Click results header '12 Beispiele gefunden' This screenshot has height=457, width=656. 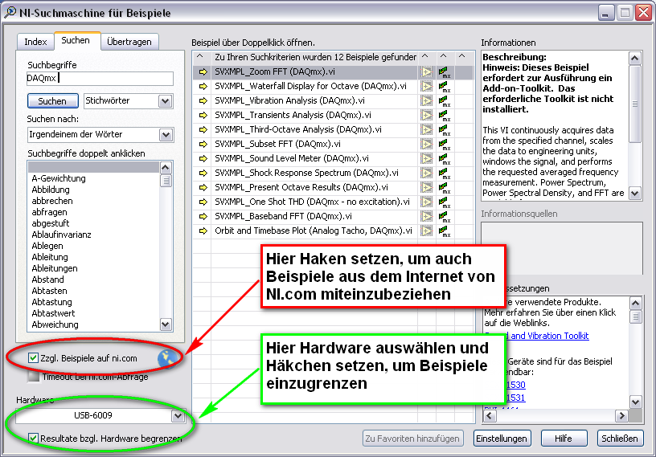315,57
